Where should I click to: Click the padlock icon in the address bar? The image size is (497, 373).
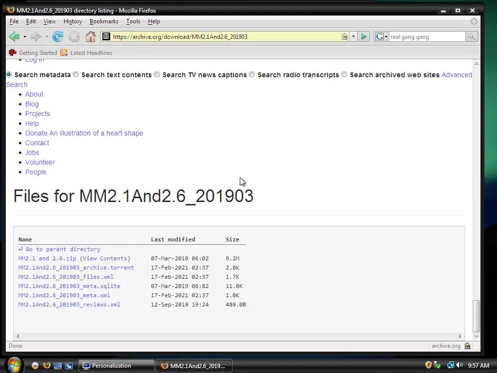click(344, 36)
